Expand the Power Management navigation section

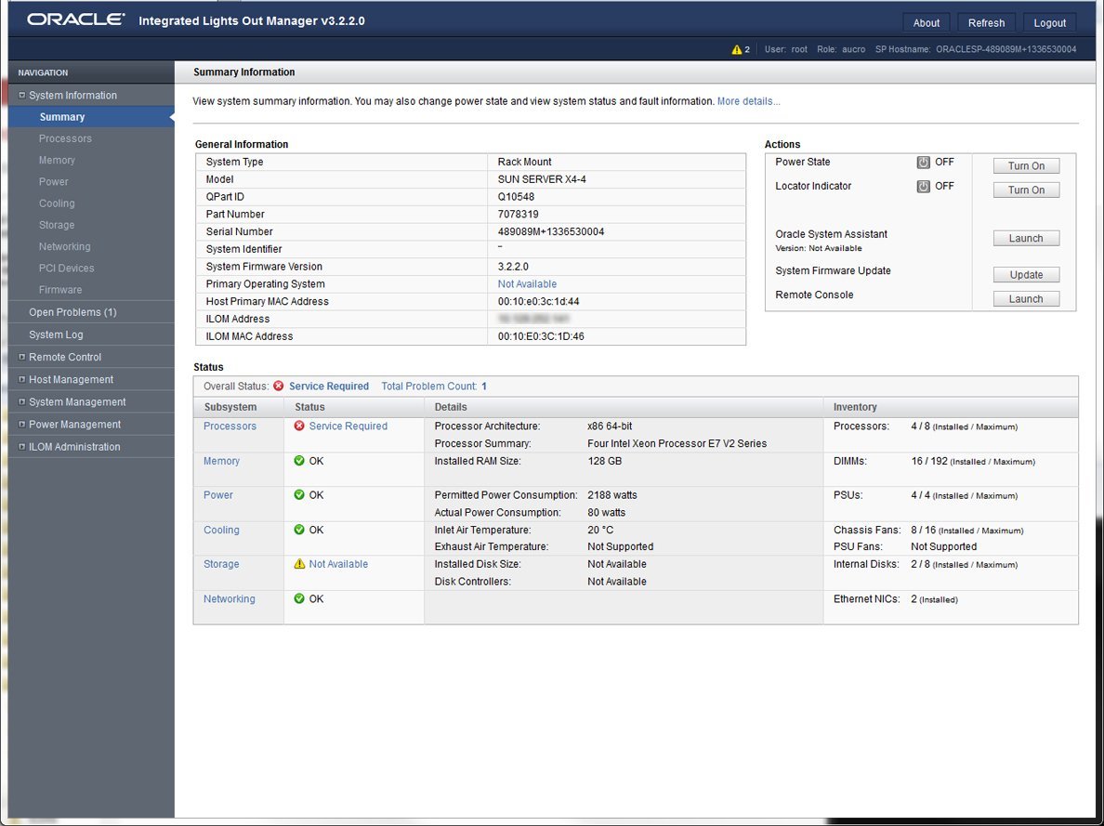21,425
